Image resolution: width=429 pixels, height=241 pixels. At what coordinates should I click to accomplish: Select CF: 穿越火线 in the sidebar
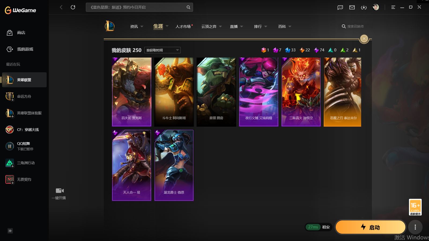[24, 130]
